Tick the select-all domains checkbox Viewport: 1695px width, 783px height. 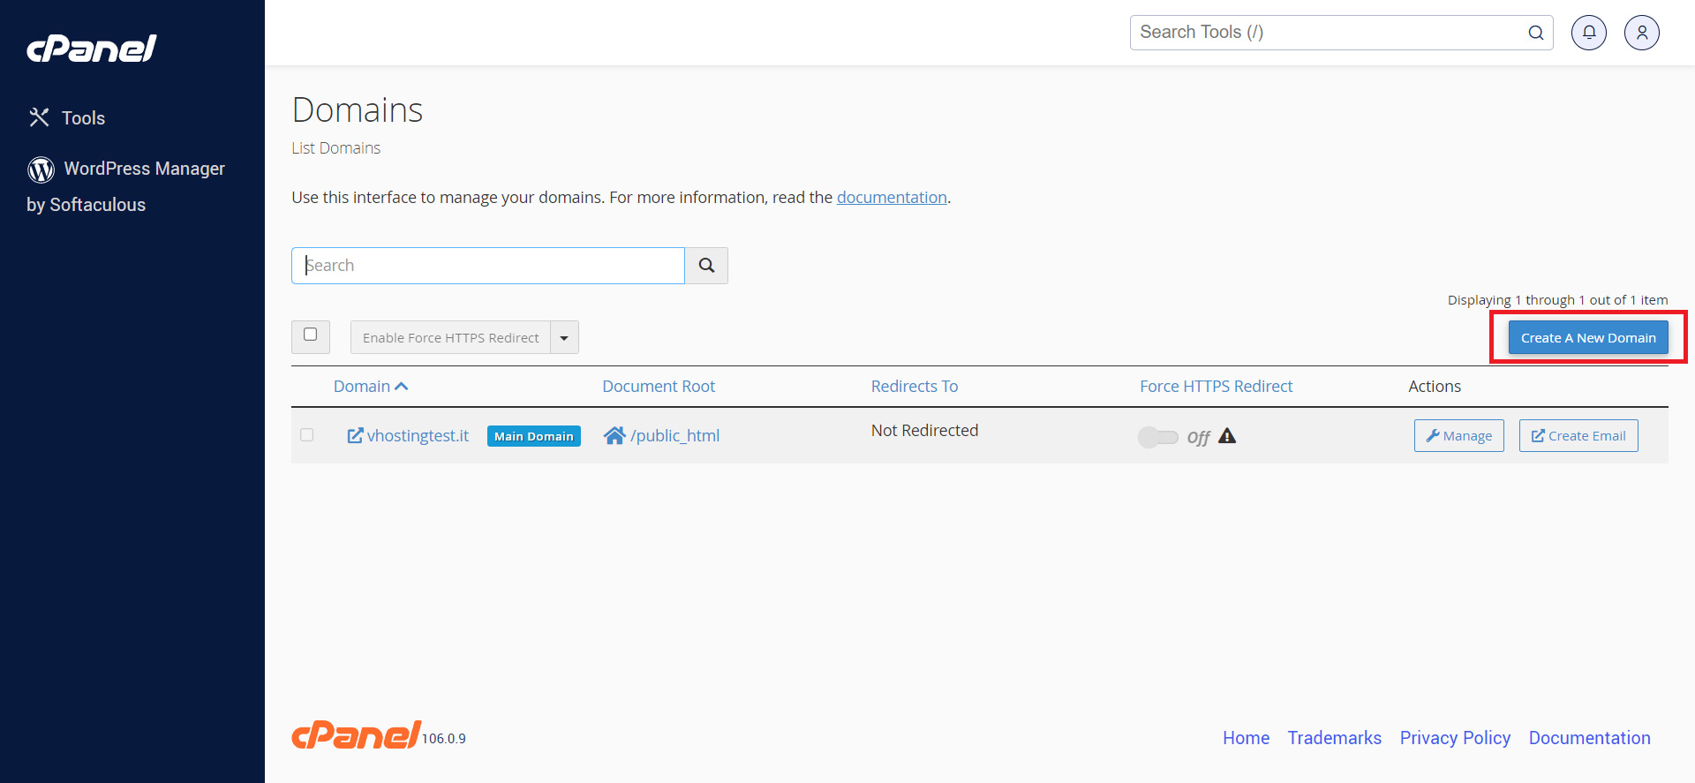[311, 335]
